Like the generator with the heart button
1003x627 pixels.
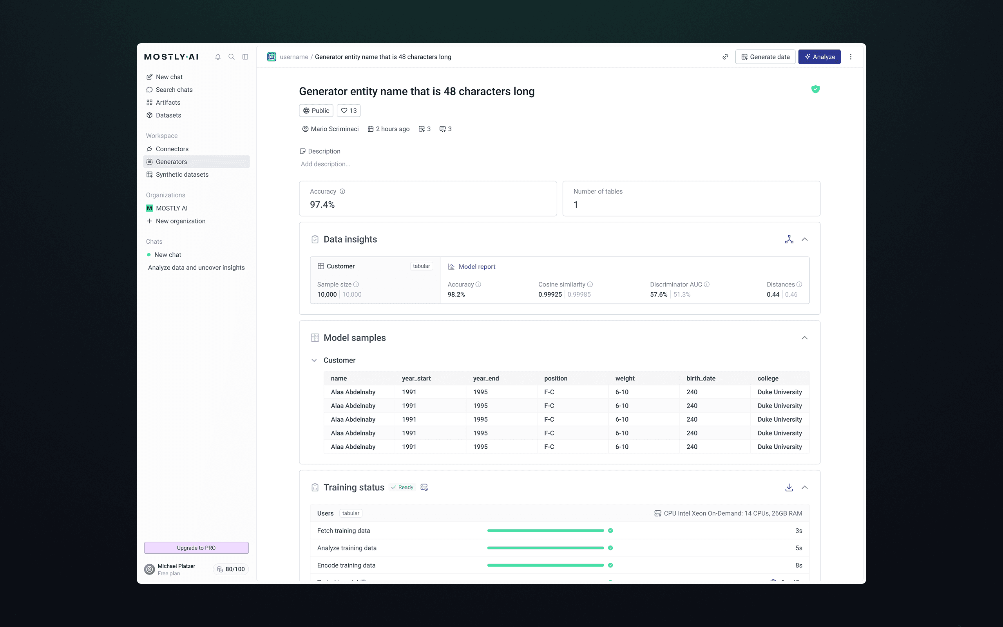tap(349, 111)
